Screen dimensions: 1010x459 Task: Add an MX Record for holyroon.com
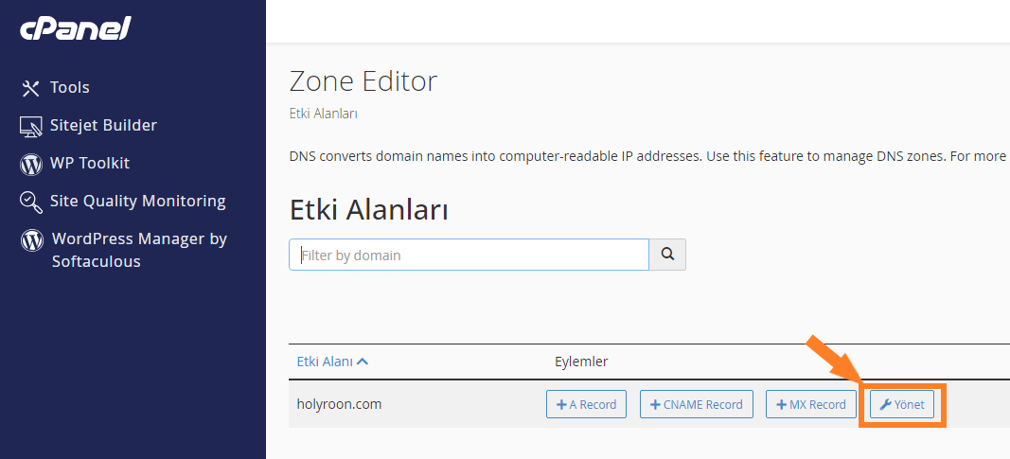pyautogui.click(x=811, y=404)
